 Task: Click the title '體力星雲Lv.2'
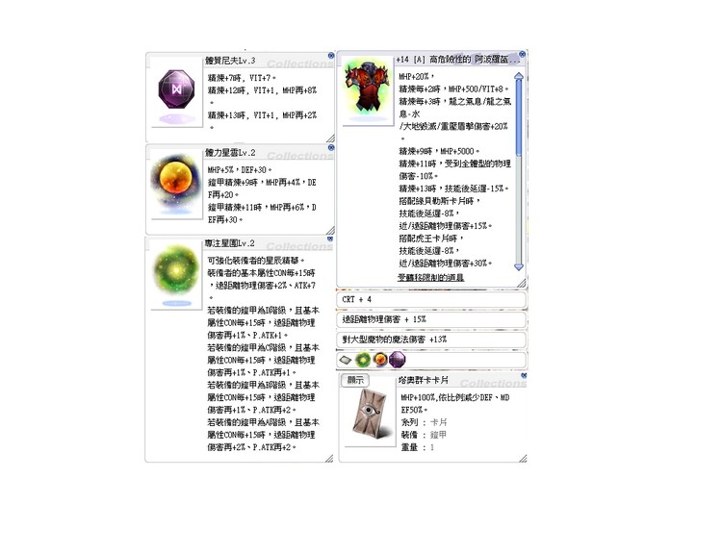pyautogui.click(x=230, y=153)
